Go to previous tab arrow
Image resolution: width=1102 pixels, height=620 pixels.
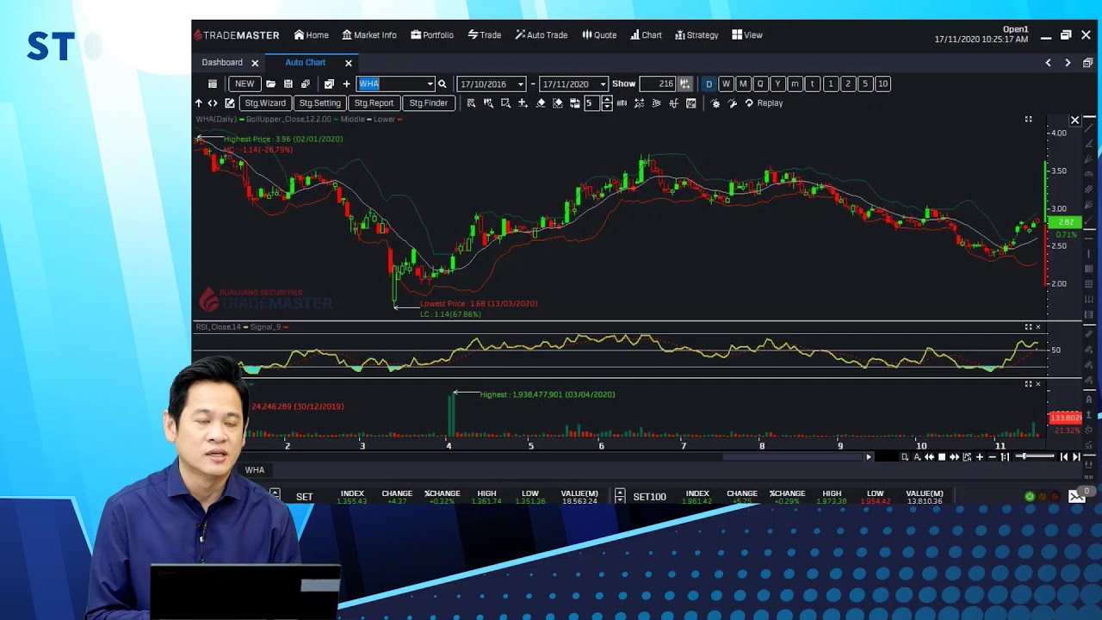tap(1048, 63)
